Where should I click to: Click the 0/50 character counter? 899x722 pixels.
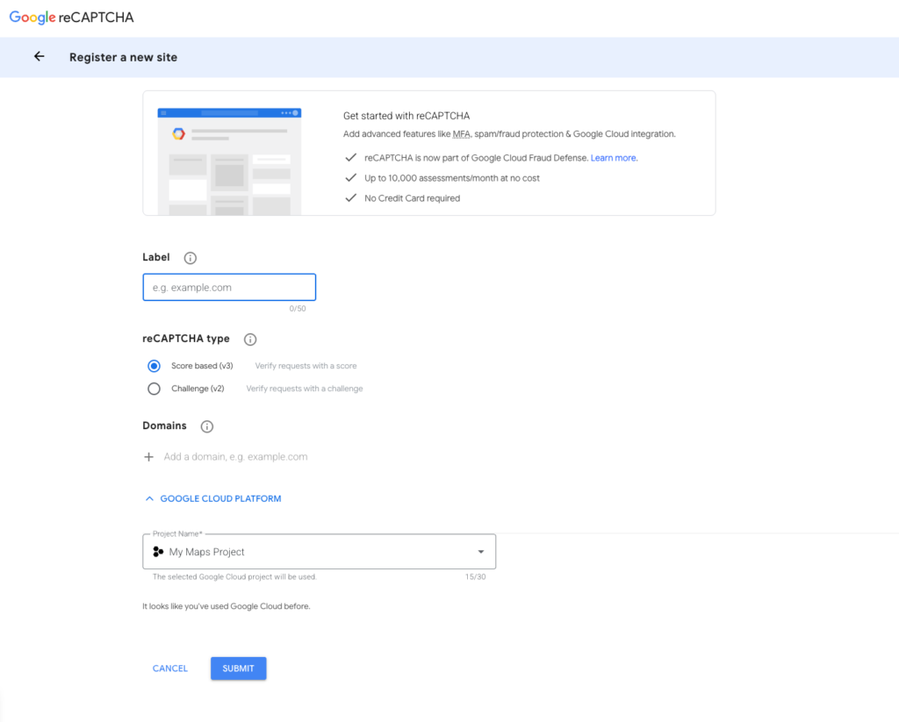[x=298, y=308]
